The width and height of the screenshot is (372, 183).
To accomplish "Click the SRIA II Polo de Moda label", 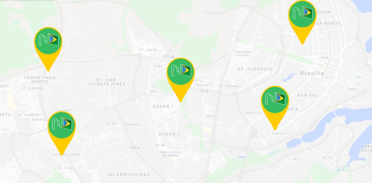I will tap(169, 154).
